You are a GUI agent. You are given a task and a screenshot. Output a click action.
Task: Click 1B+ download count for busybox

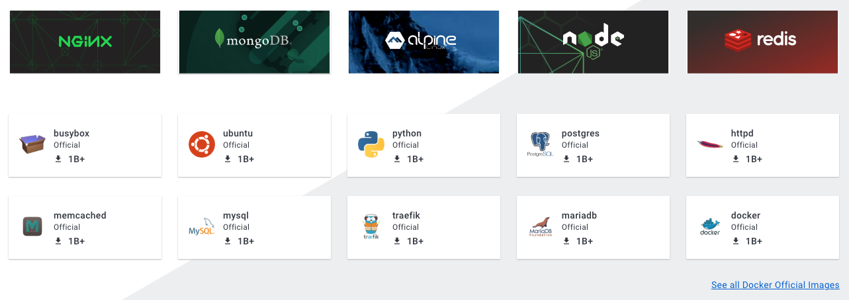77,159
